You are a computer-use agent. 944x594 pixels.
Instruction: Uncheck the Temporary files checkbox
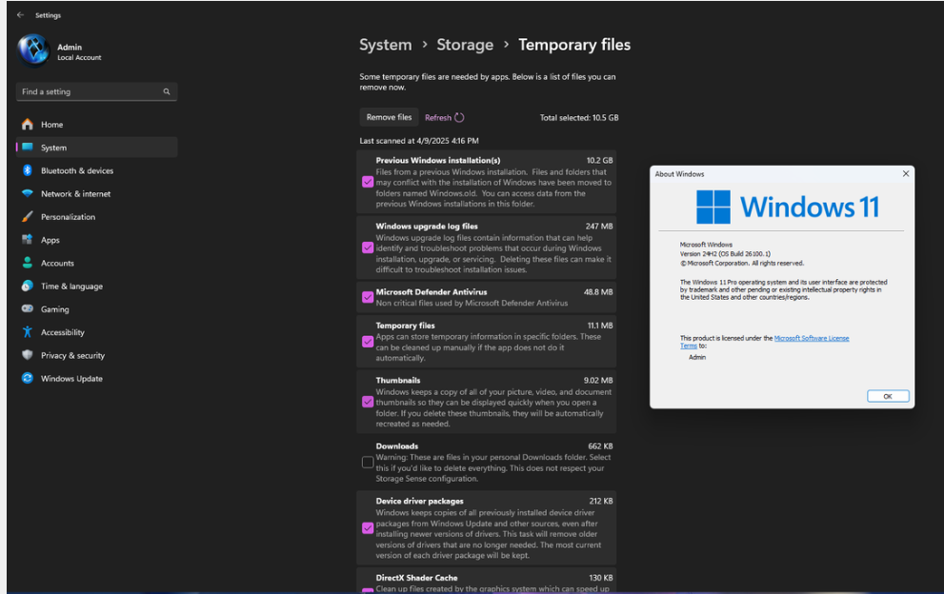tap(368, 341)
